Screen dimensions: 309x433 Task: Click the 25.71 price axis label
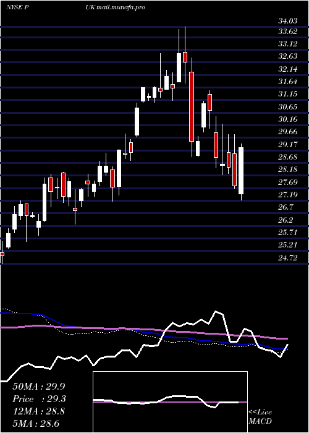click(288, 233)
